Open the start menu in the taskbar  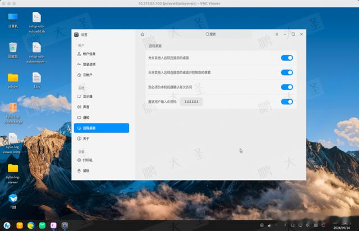(7, 225)
